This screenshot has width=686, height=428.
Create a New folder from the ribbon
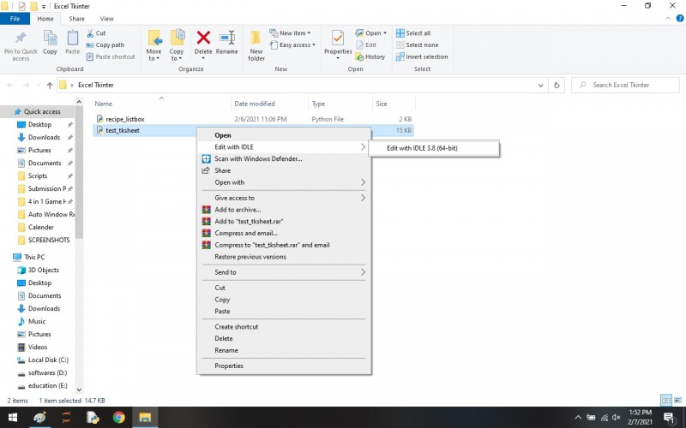click(256, 45)
